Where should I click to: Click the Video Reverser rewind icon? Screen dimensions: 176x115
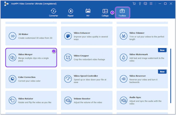point(123,79)
